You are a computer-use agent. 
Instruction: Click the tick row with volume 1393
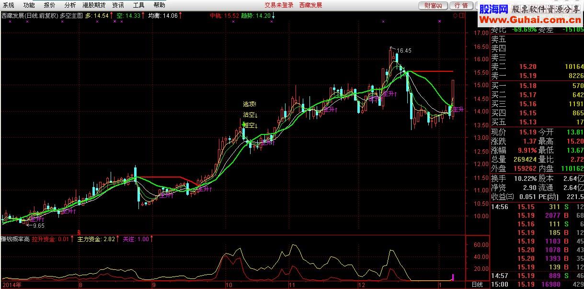[x=538, y=258]
